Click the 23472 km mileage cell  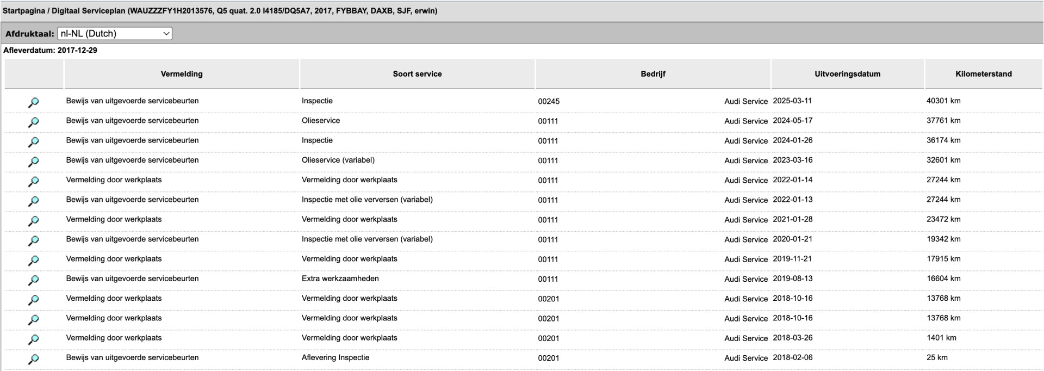click(x=943, y=219)
